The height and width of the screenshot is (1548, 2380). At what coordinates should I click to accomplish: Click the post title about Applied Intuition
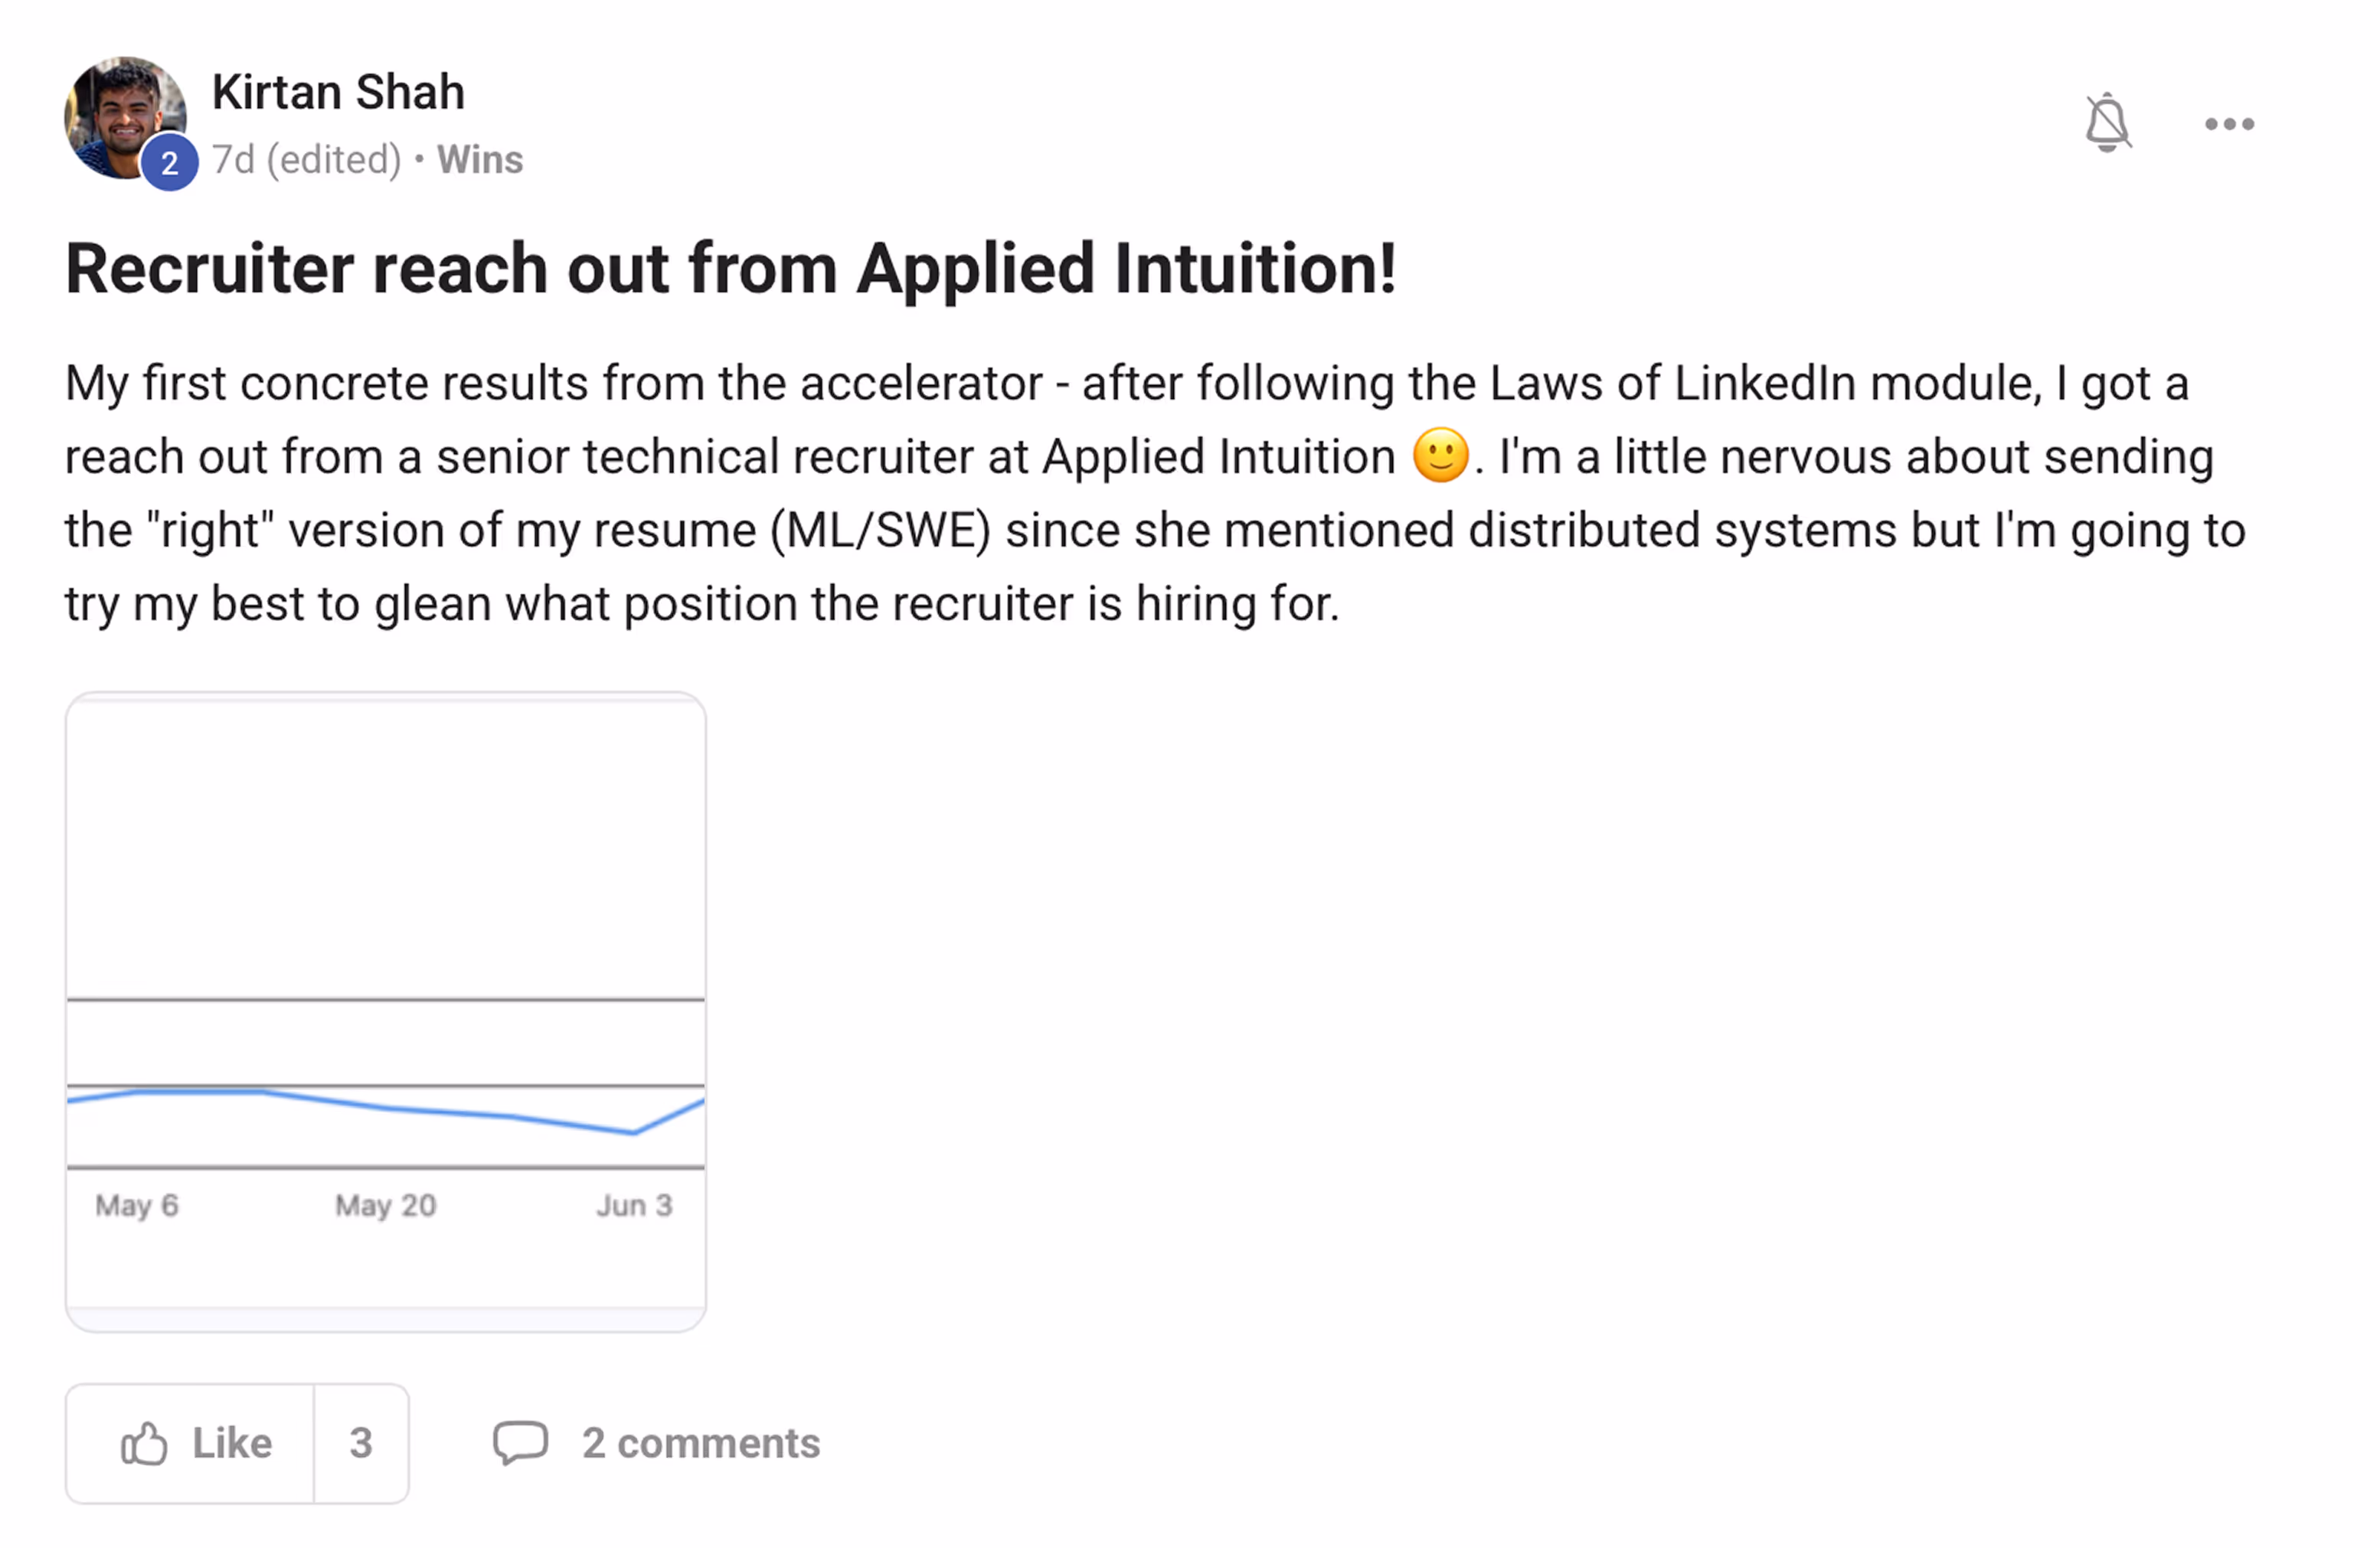731,268
